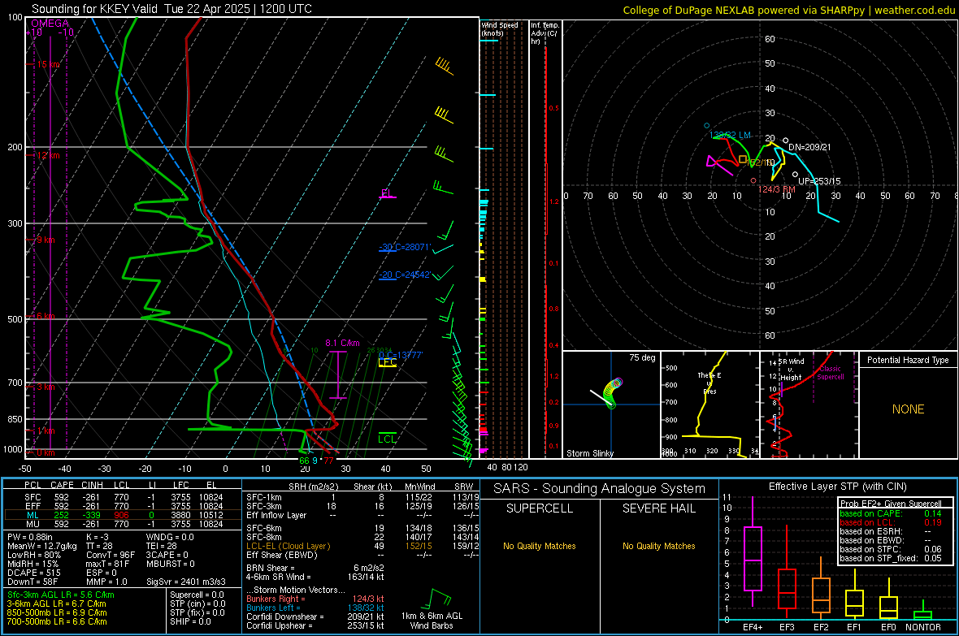This screenshot has height=636, width=959.
Task: Click the 'Wind Speed (knots)' panel header
Action: (500, 28)
